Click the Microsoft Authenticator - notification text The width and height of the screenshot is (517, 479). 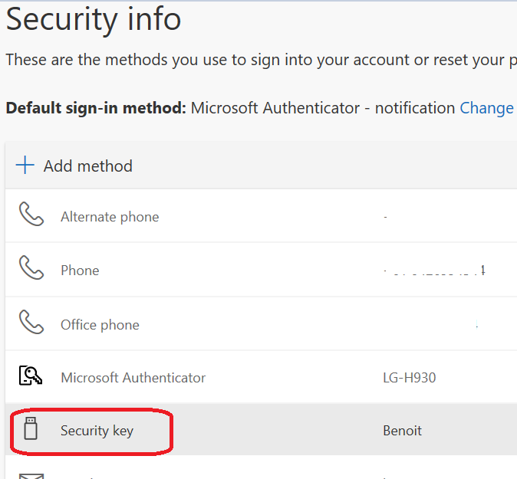coord(322,108)
